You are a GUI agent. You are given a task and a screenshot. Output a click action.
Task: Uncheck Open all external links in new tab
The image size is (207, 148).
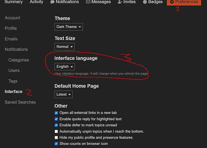(56, 113)
